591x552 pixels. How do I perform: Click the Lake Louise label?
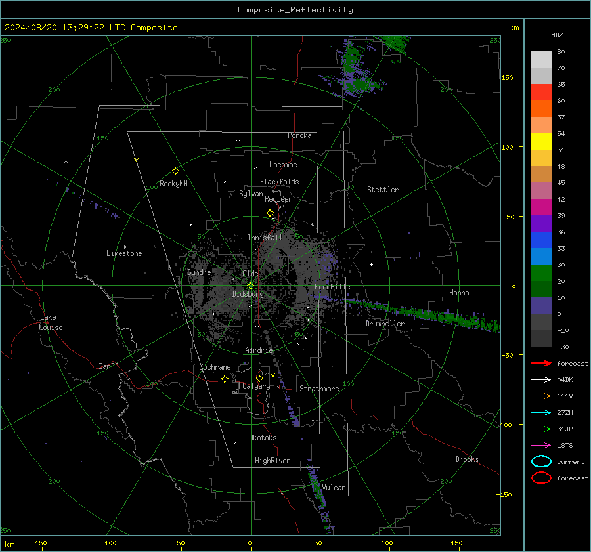tap(51, 322)
